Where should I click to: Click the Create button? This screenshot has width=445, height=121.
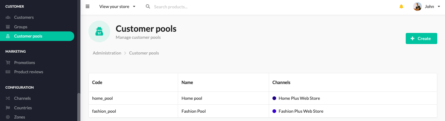(421, 38)
